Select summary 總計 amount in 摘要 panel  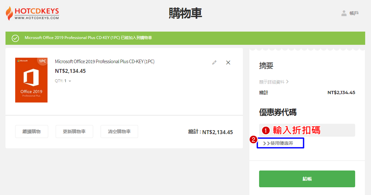click(341, 93)
